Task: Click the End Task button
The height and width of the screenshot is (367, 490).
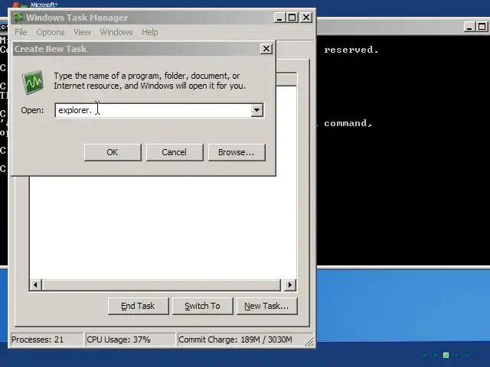Action: click(x=138, y=306)
